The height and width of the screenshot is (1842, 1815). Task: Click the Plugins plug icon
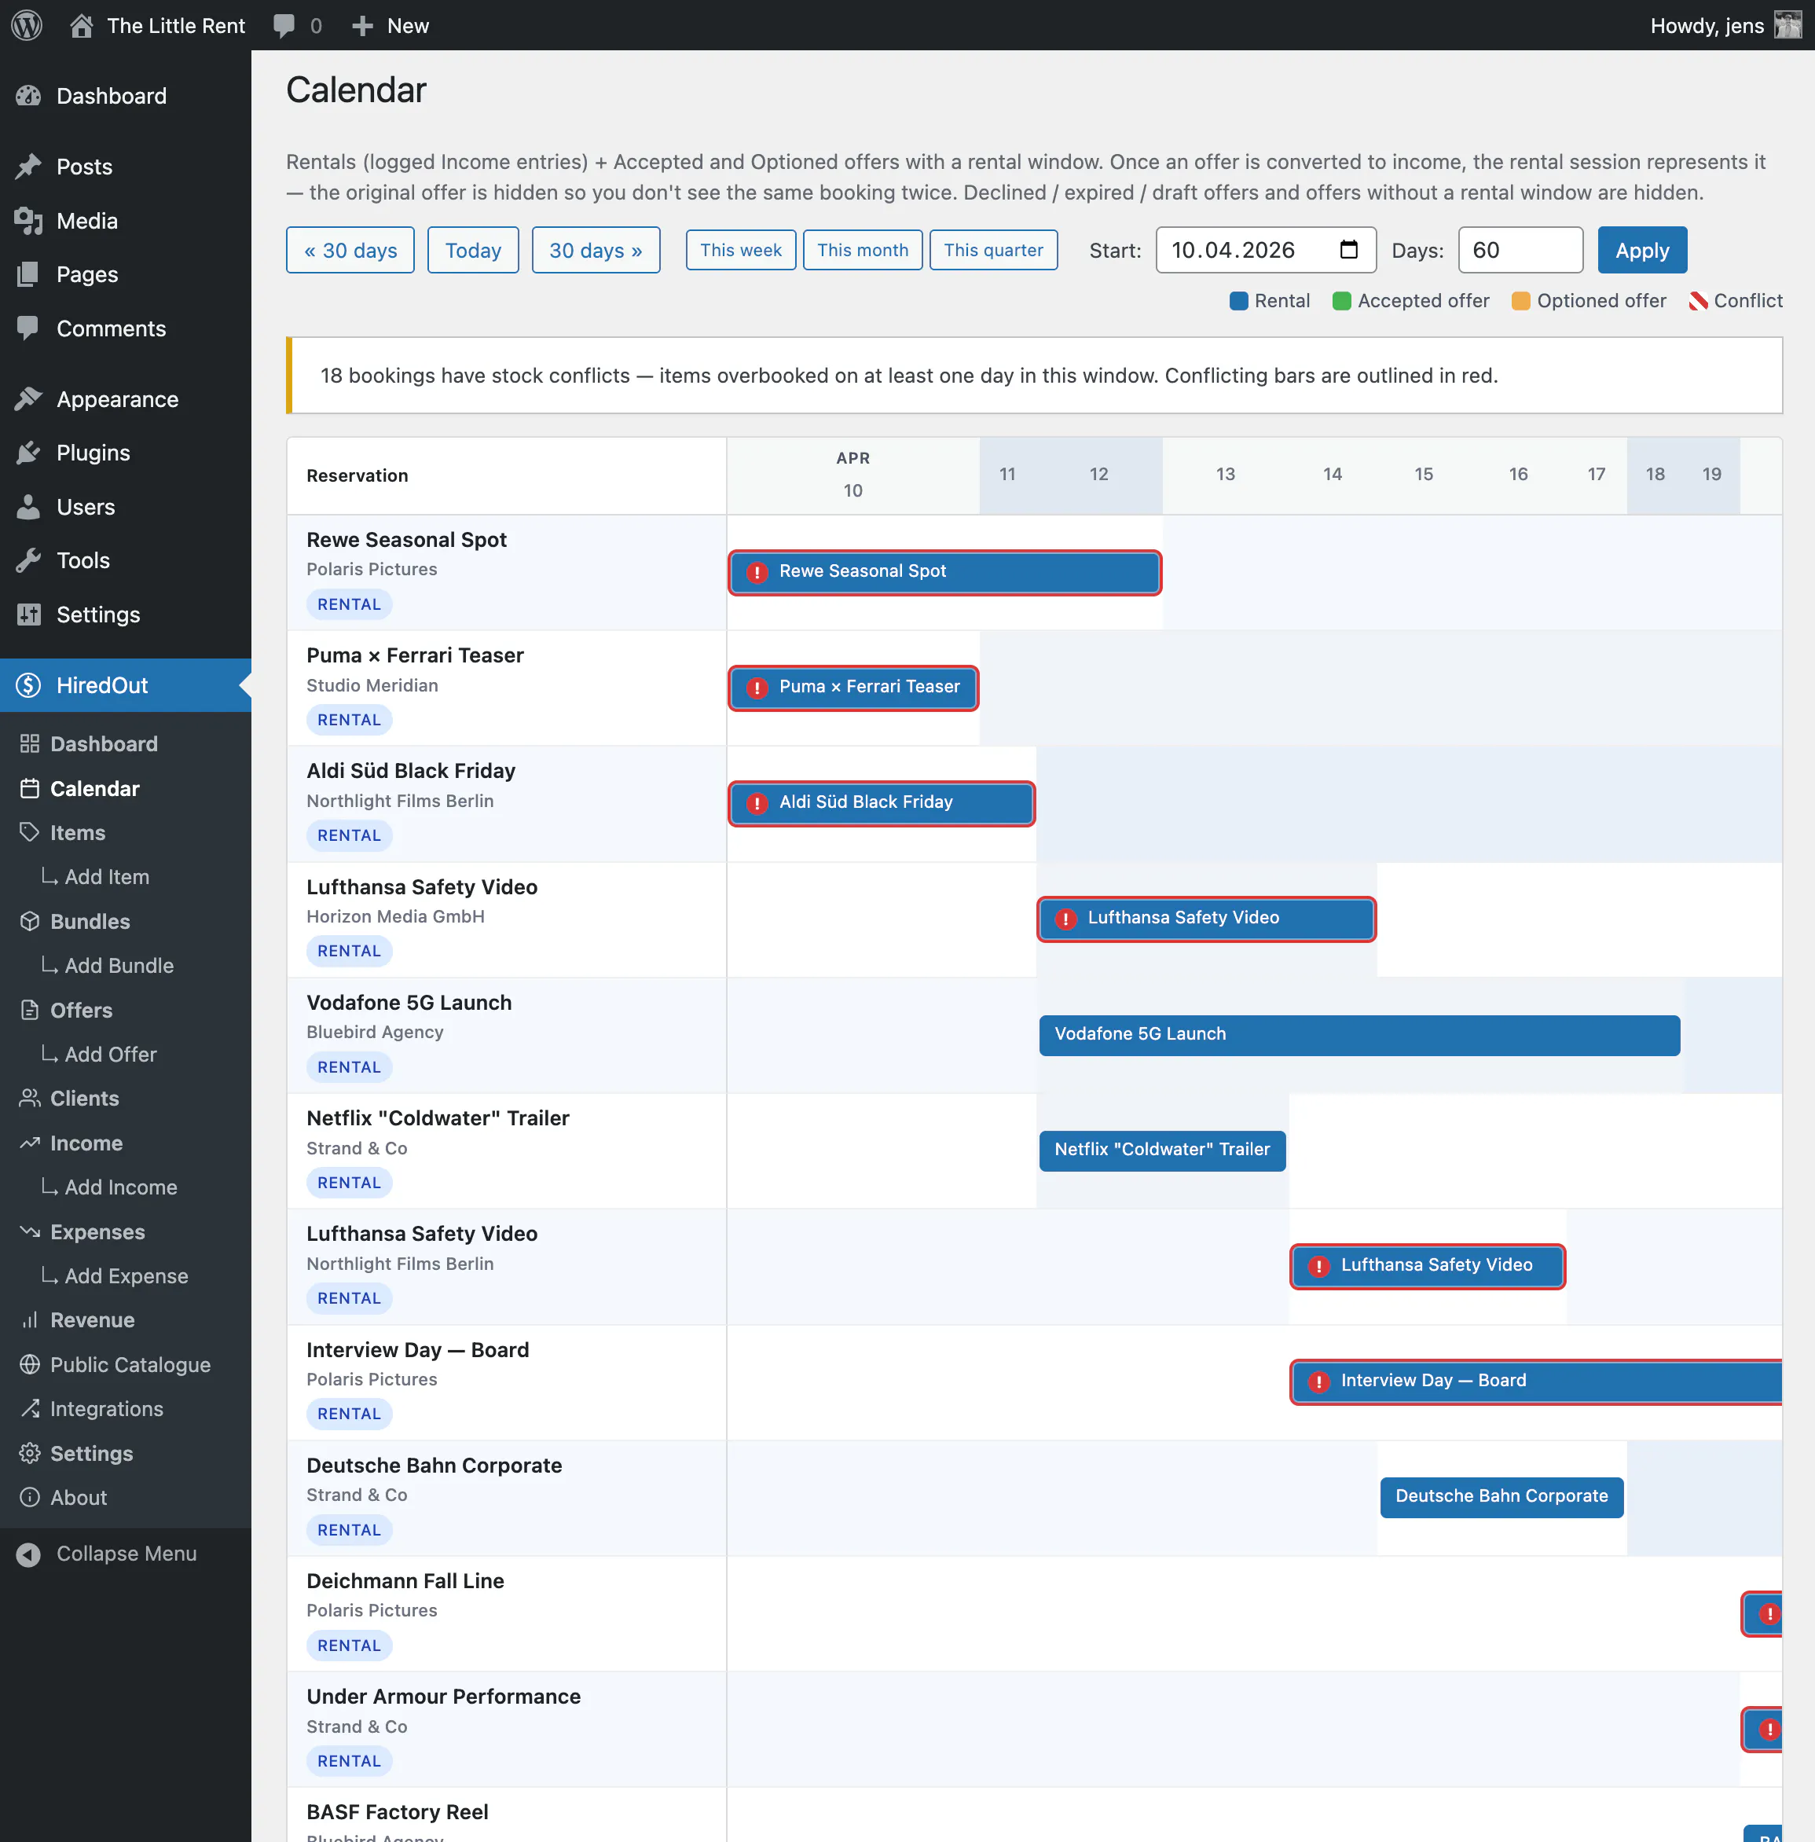click(x=28, y=453)
